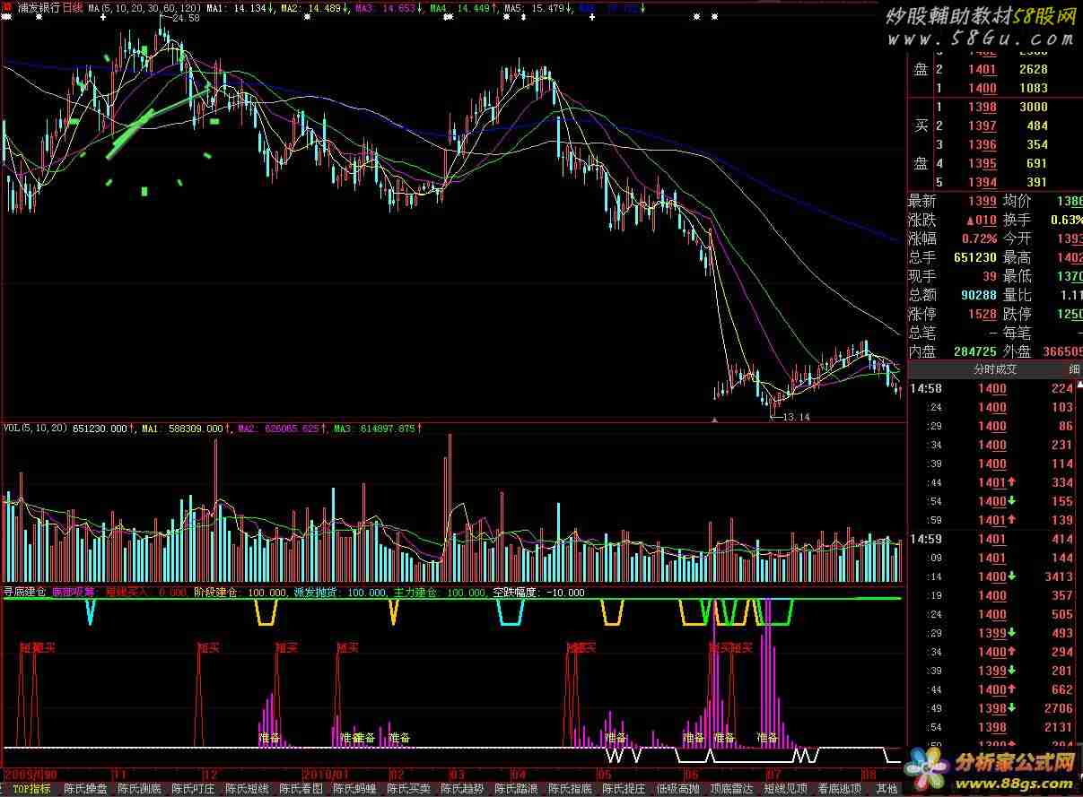Click the MA(5,10,20,30,60,120) indicator label
This screenshot has width=1083, height=797.
tap(144, 8)
